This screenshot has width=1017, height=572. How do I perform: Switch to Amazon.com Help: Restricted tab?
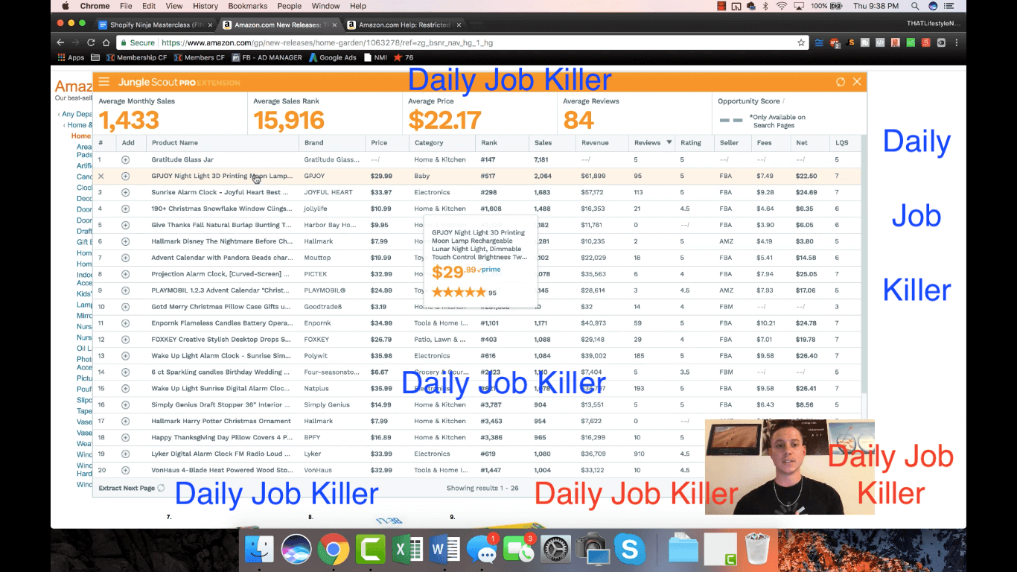coord(403,25)
